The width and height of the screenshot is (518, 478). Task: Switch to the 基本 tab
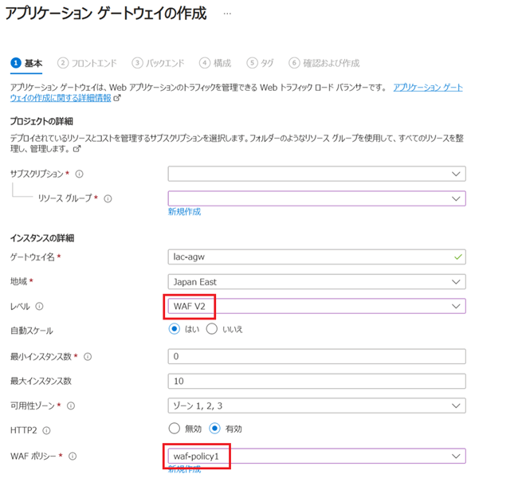tap(26, 63)
